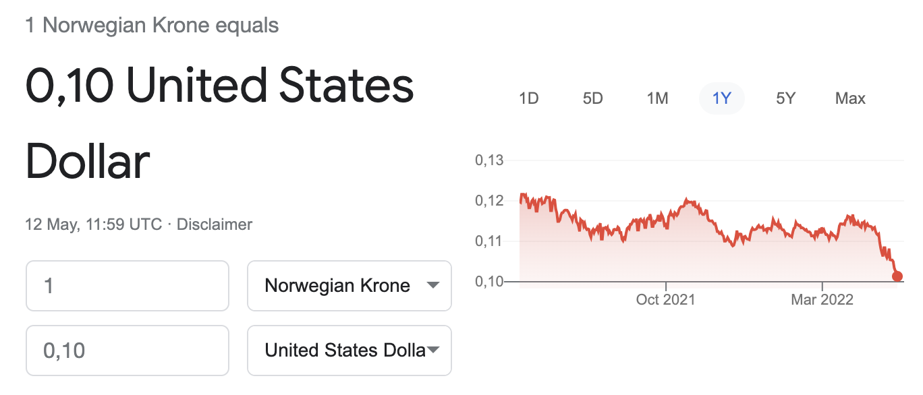Switch chart to 5Y view
The image size is (923, 395).
[785, 98]
